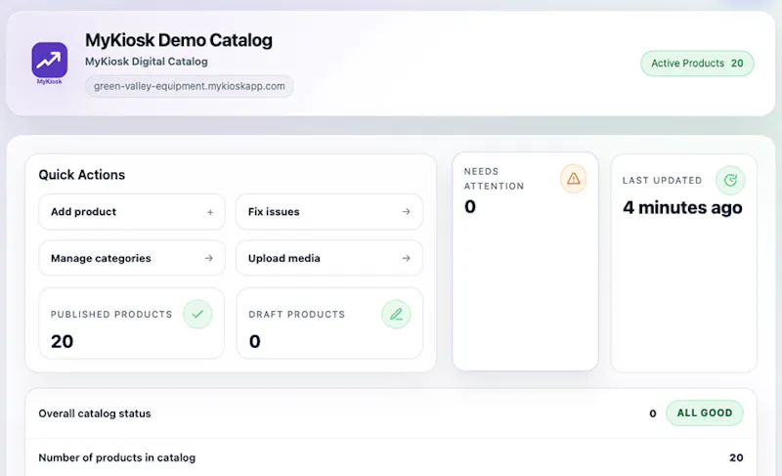
Task: Select the Upload media action
Action: click(329, 258)
